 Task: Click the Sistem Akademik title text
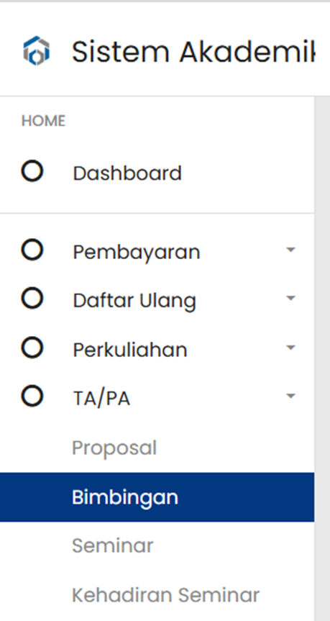193,52
